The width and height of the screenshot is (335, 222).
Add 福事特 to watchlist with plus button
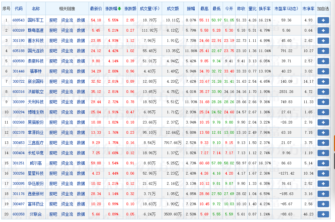[323, 71]
